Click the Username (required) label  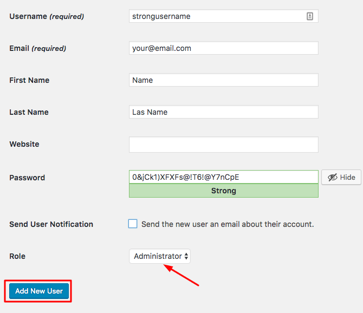pyautogui.click(x=47, y=16)
